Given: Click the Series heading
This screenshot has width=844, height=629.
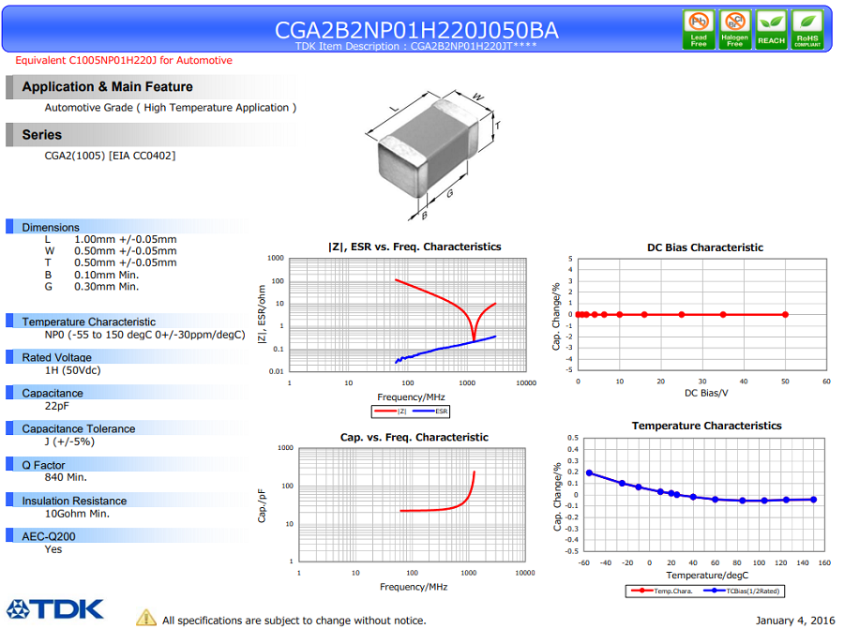Looking at the screenshot, I should click(42, 134).
